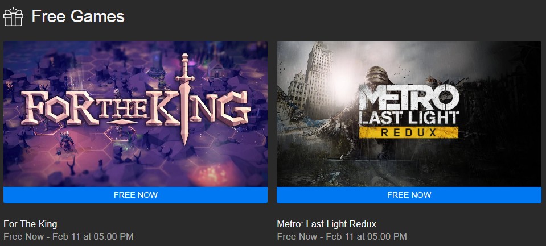Select the Free Games heading
This screenshot has width=546, height=246.
78,16
